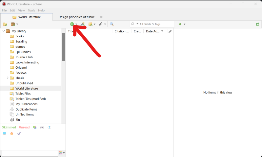Click the tag filter text field
The height and width of the screenshot is (157, 262).
30,153
